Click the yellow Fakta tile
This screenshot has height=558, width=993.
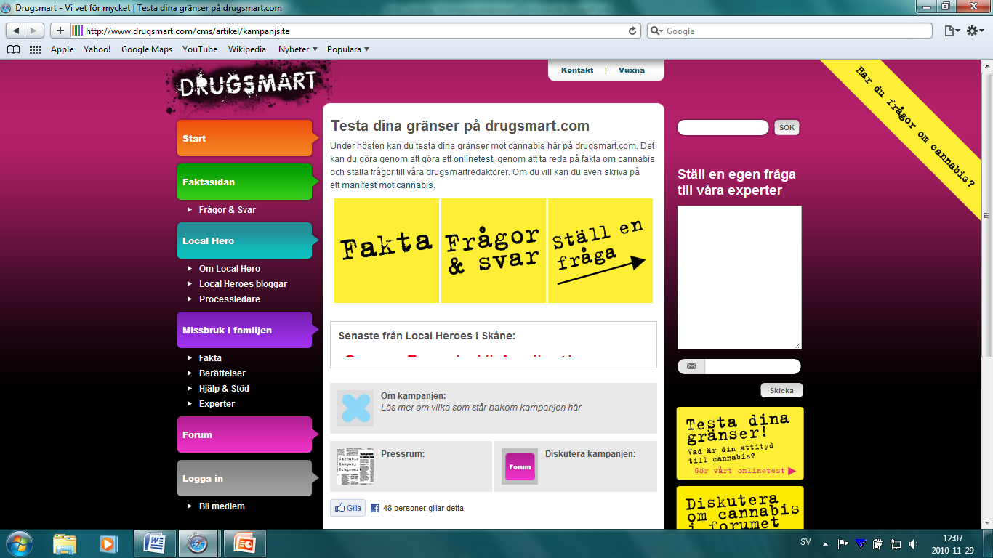(387, 251)
